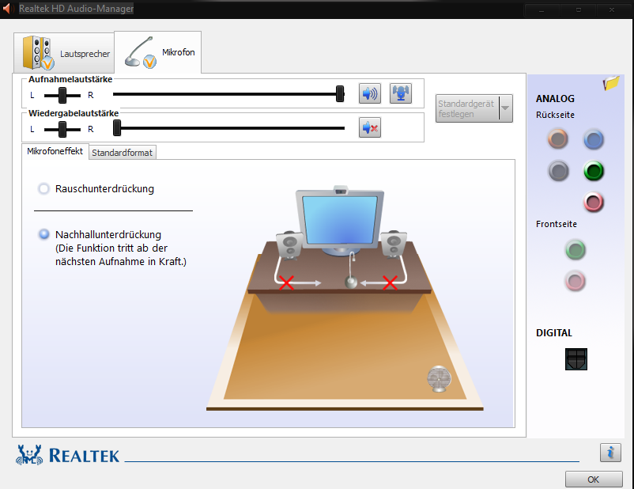634x489 pixels.
Task: Click the blue rear-panel audio jack
Action: tap(594, 139)
